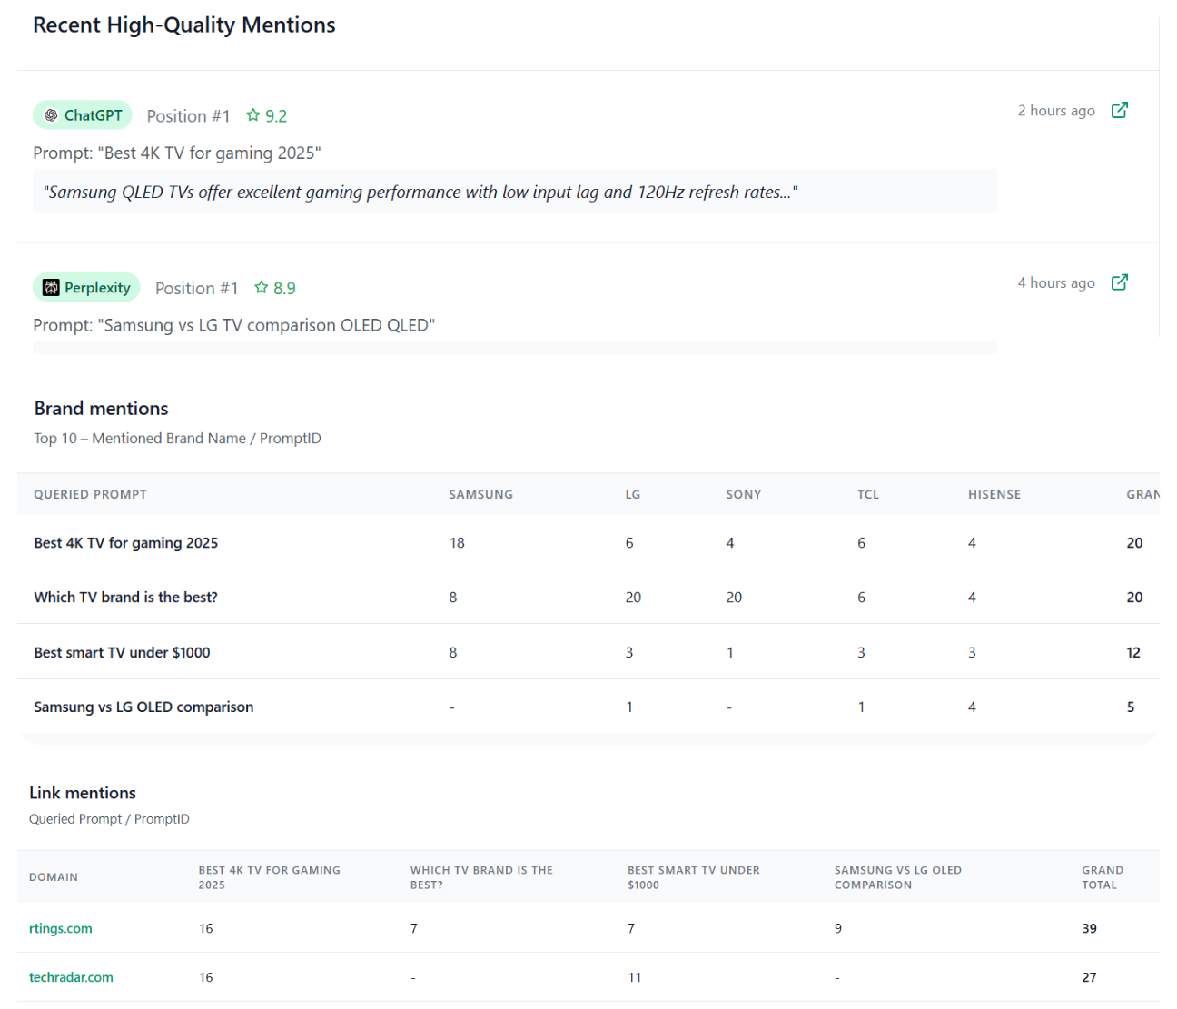This screenshot has width=1177, height=1009.
Task: Click the Link mentions heading
Action: [83, 793]
